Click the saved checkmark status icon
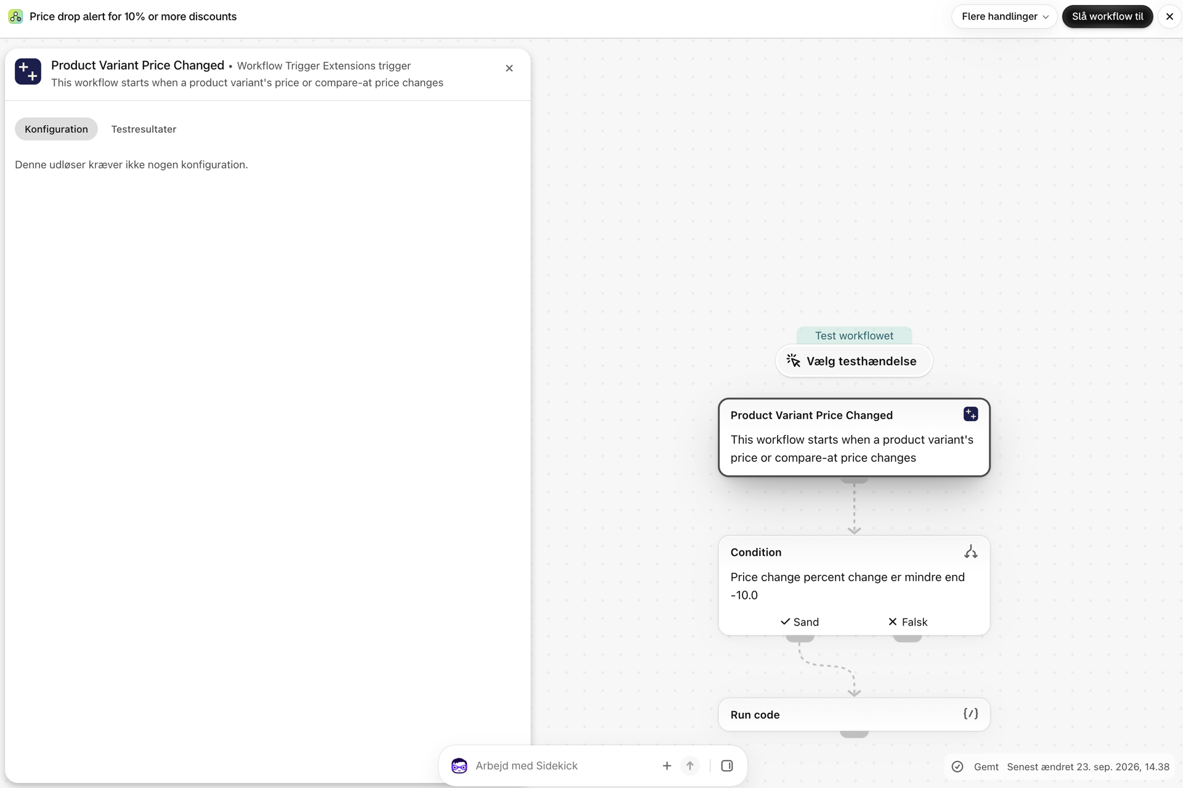The width and height of the screenshot is (1183, 788). (957, 766)
